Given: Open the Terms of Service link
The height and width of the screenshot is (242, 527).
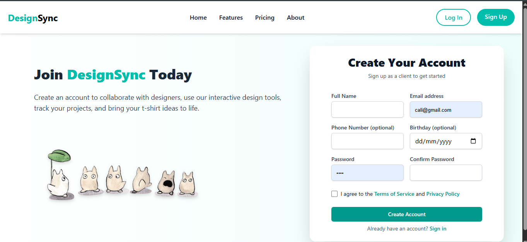Looking at the screenshot, I should [x=394, y=194].
